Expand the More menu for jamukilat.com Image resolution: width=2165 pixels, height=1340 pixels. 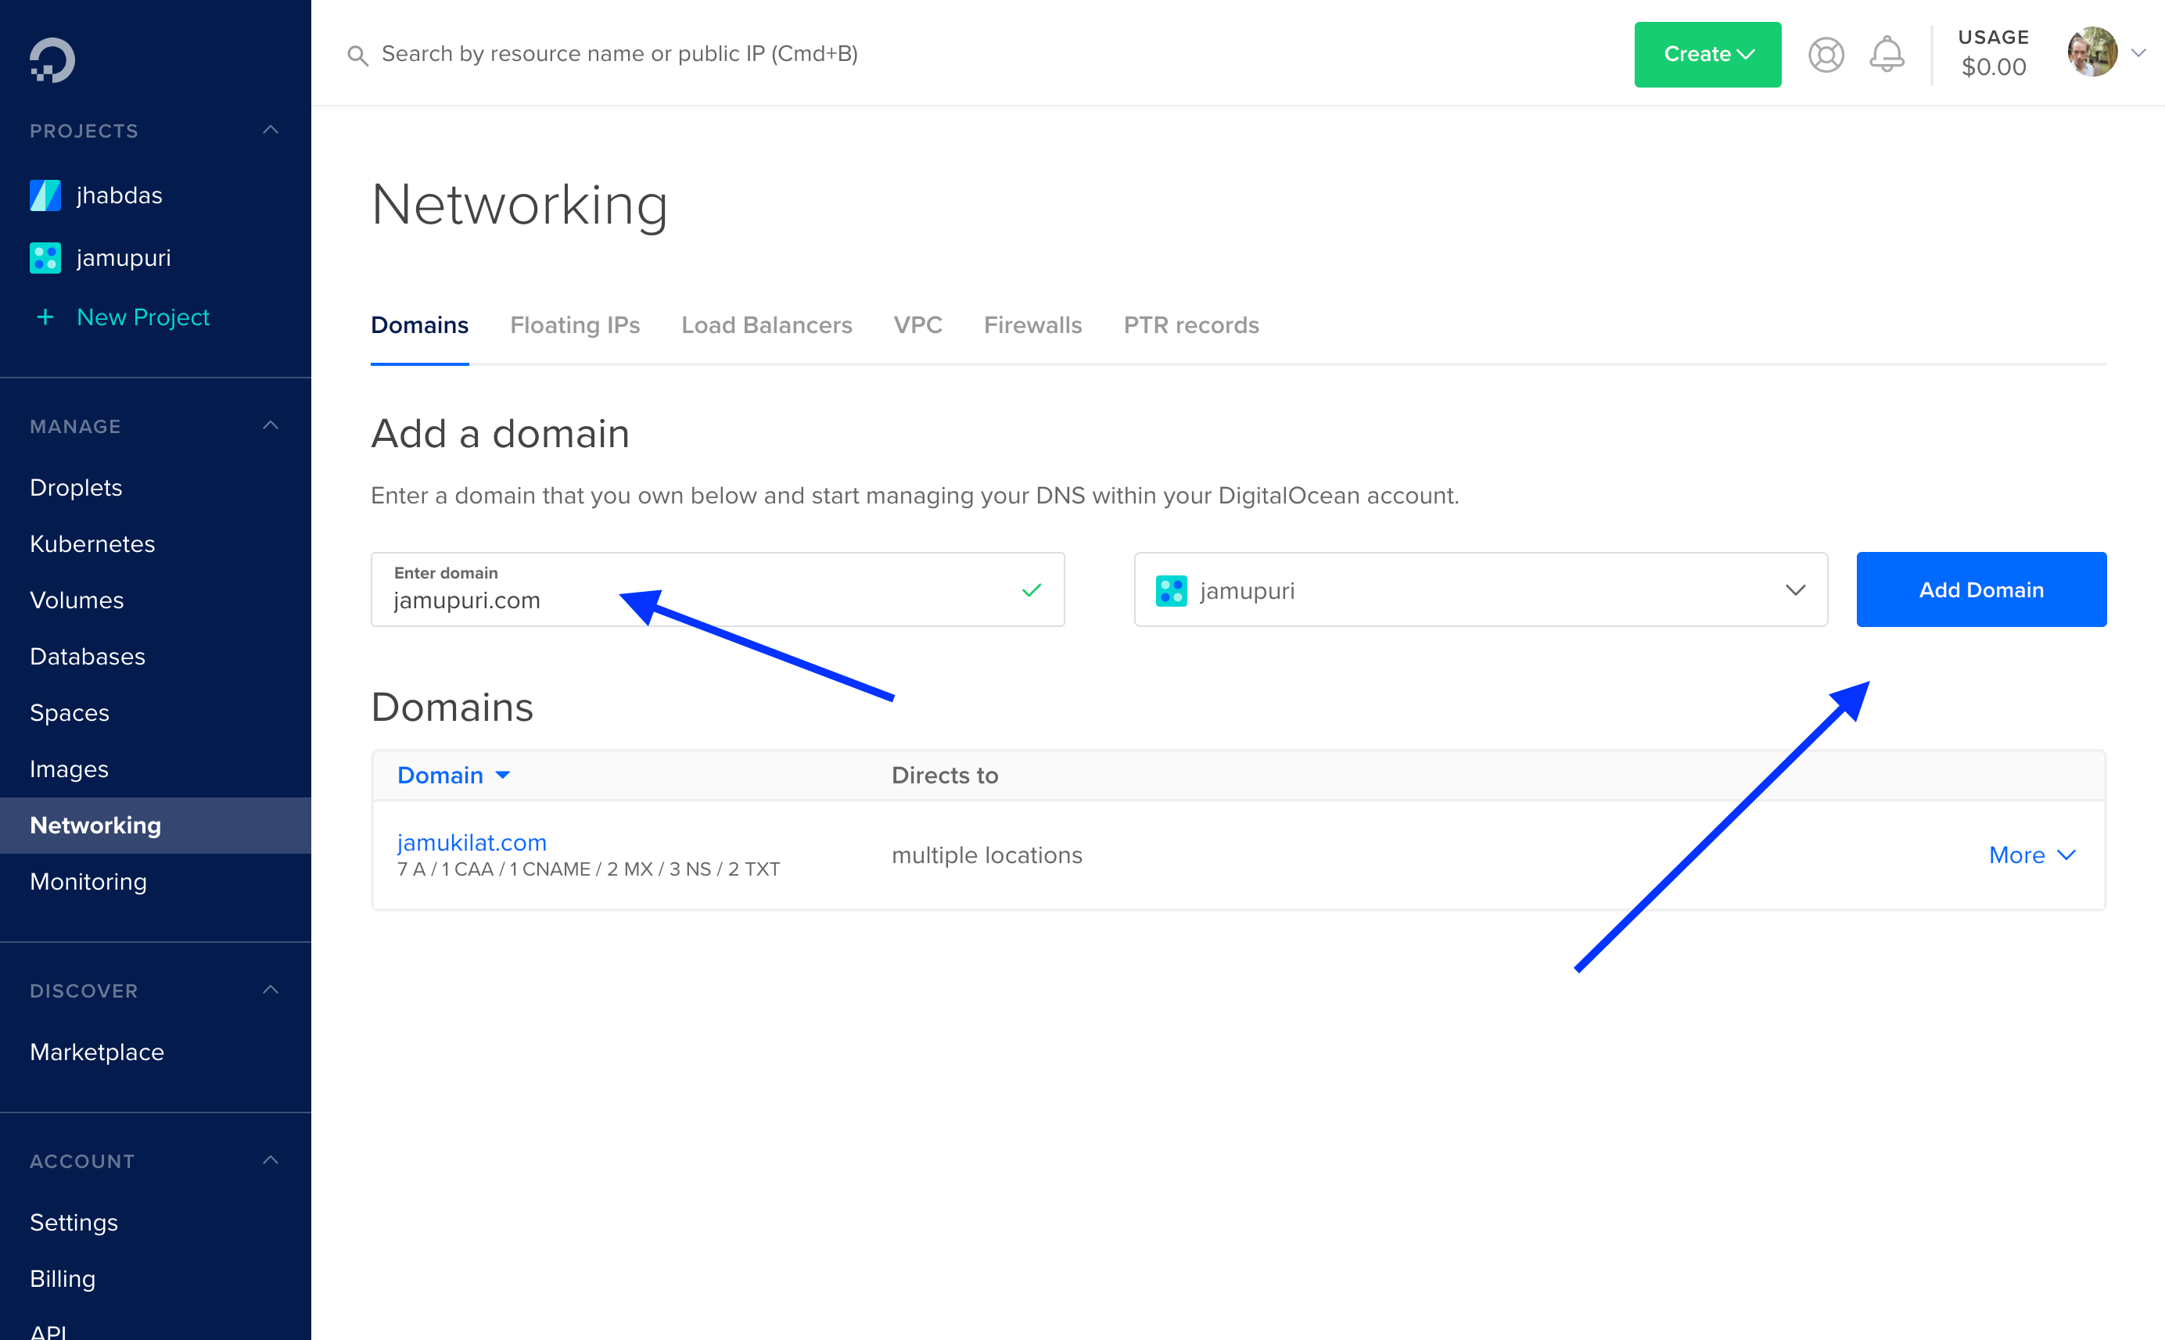pyautogui.click(x=2031, y=855)
